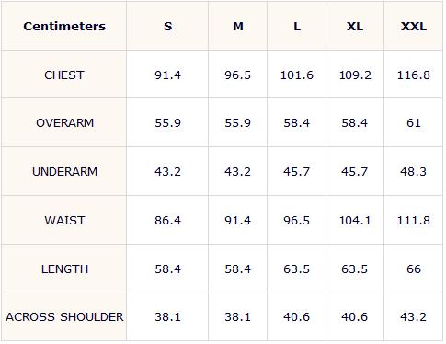Click the LENGTH row label

pyautogui.click(x=64, y=269)
